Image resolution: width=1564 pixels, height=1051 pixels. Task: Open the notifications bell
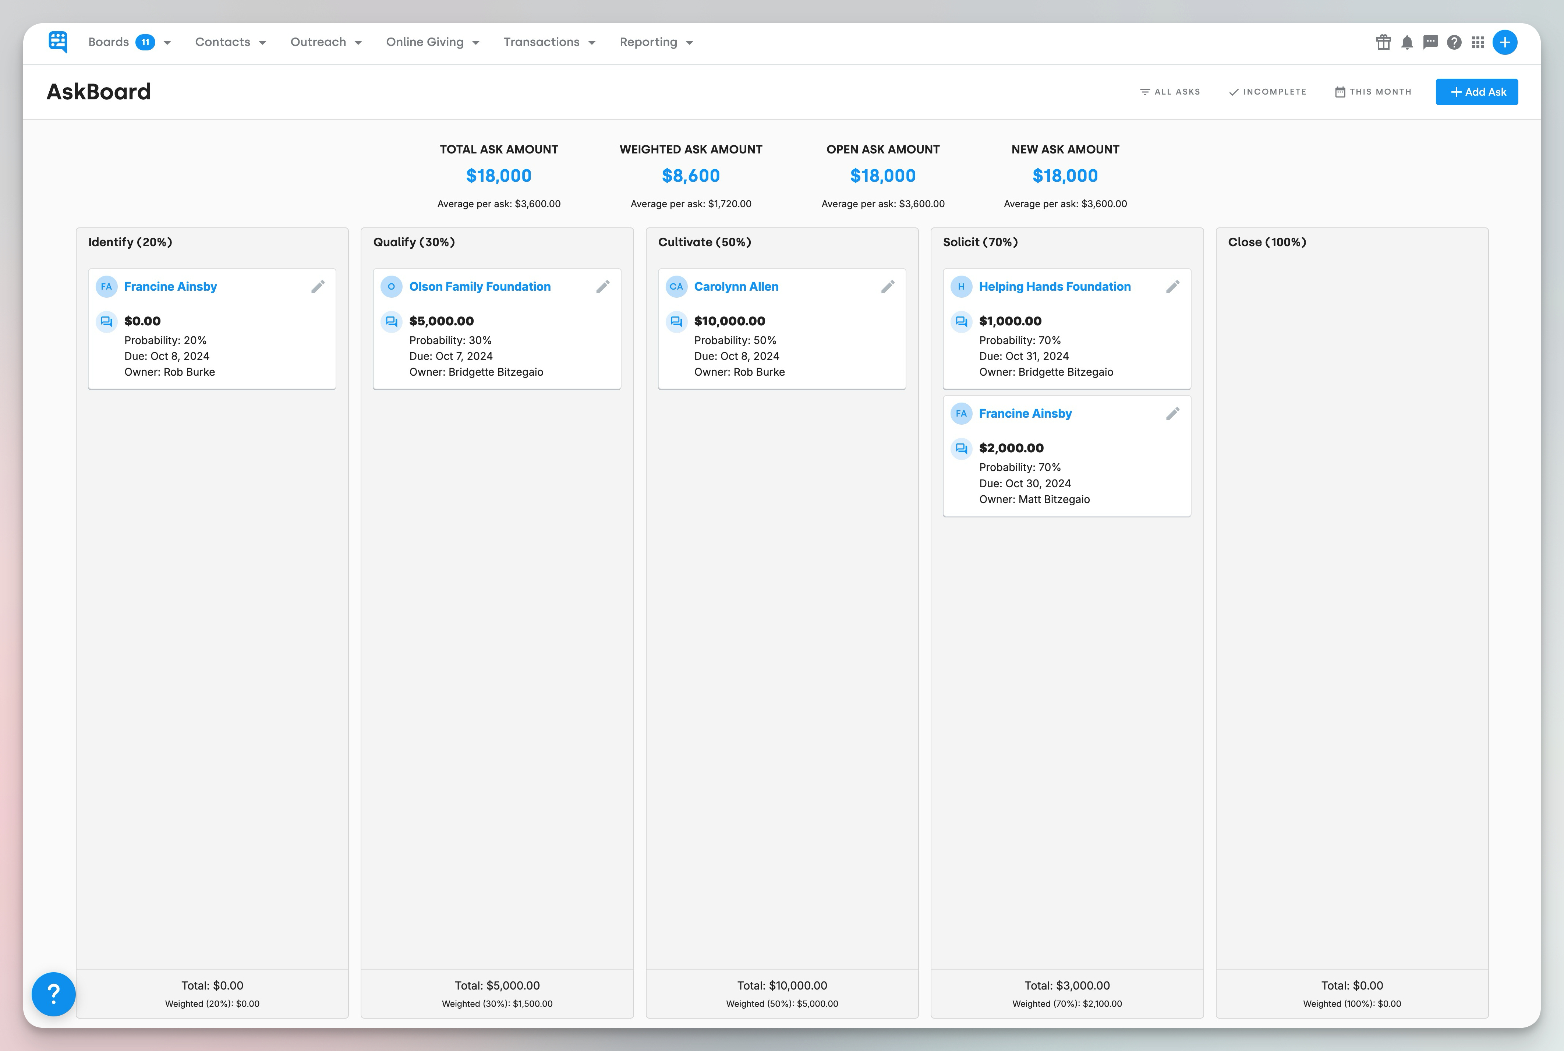[1407, 42]
